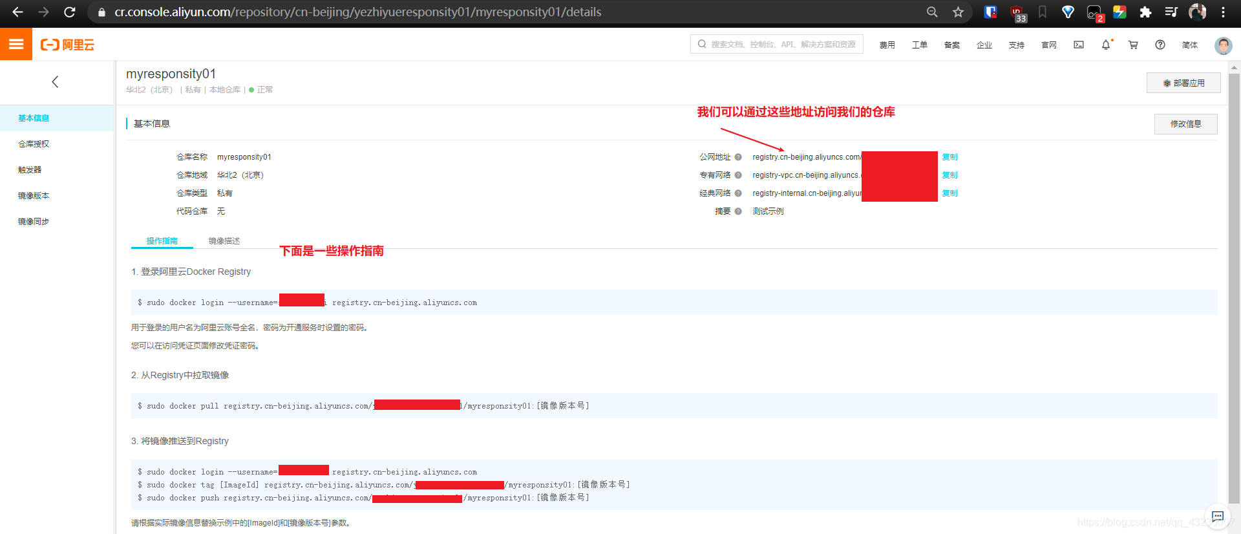
Task: Open 工单 in the top navigation
Action: pyautogui.click(x=920, y=45)
